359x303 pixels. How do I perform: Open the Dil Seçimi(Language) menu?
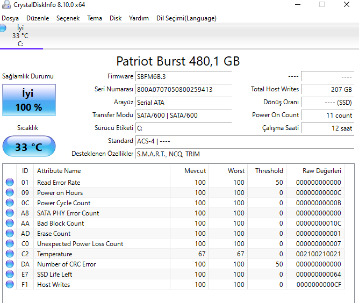[x=186, y=18]
